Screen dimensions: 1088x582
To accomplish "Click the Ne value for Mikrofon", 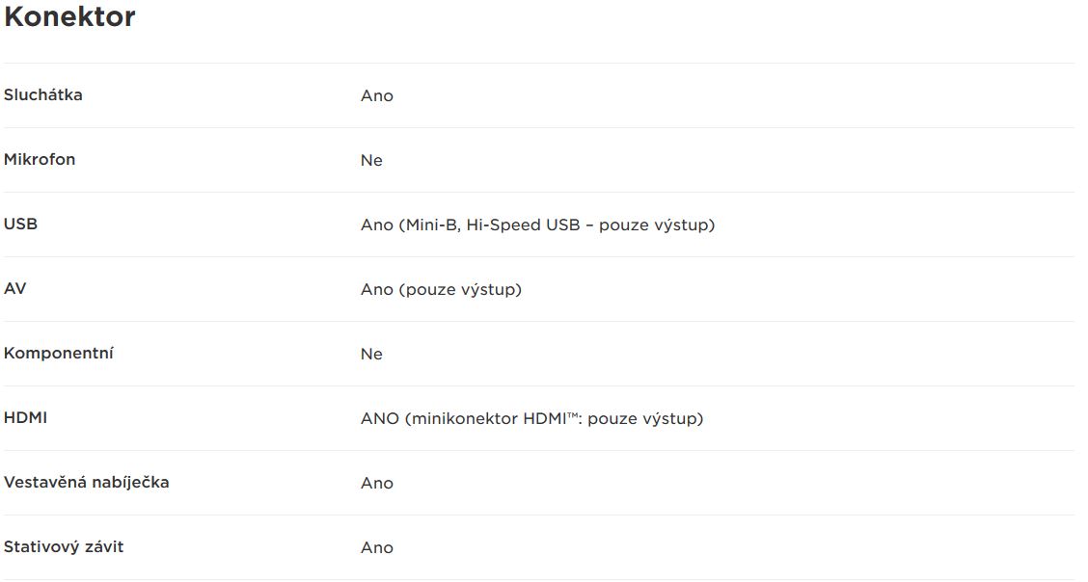I will coord(371,160).
